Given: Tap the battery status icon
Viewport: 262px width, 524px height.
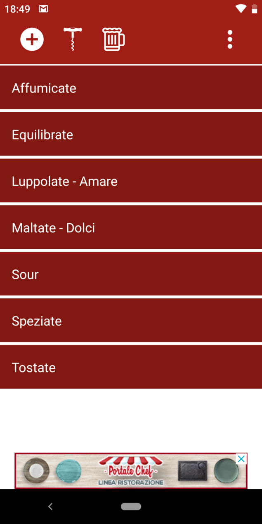Looking at the screenshot, I should (254, 9).
